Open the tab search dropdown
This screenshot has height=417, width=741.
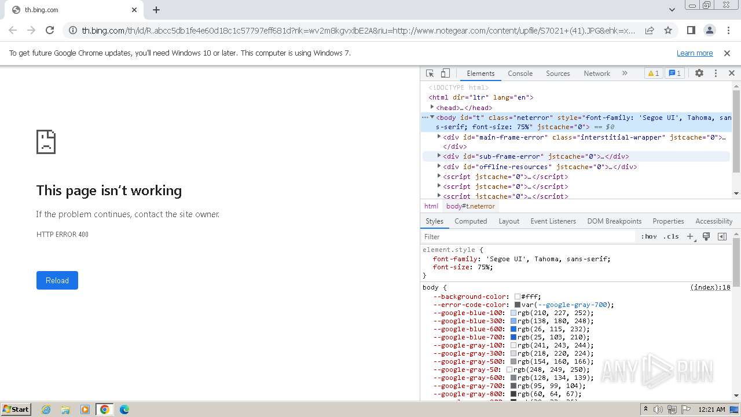[x=672, y=10]
